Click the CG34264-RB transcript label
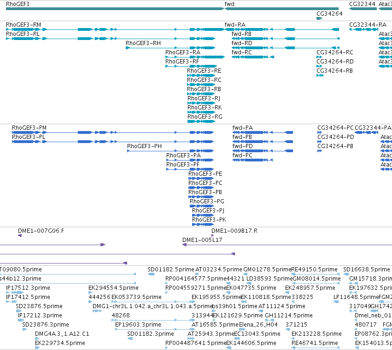392x350 pixels. pos(334,71)
